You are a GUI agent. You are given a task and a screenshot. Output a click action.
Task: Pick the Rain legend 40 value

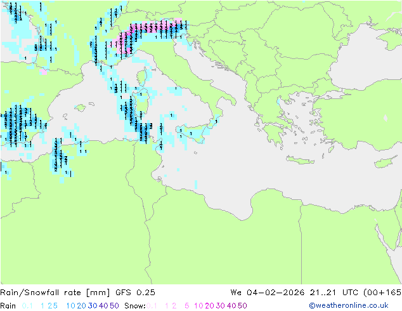tap(103, 306)
